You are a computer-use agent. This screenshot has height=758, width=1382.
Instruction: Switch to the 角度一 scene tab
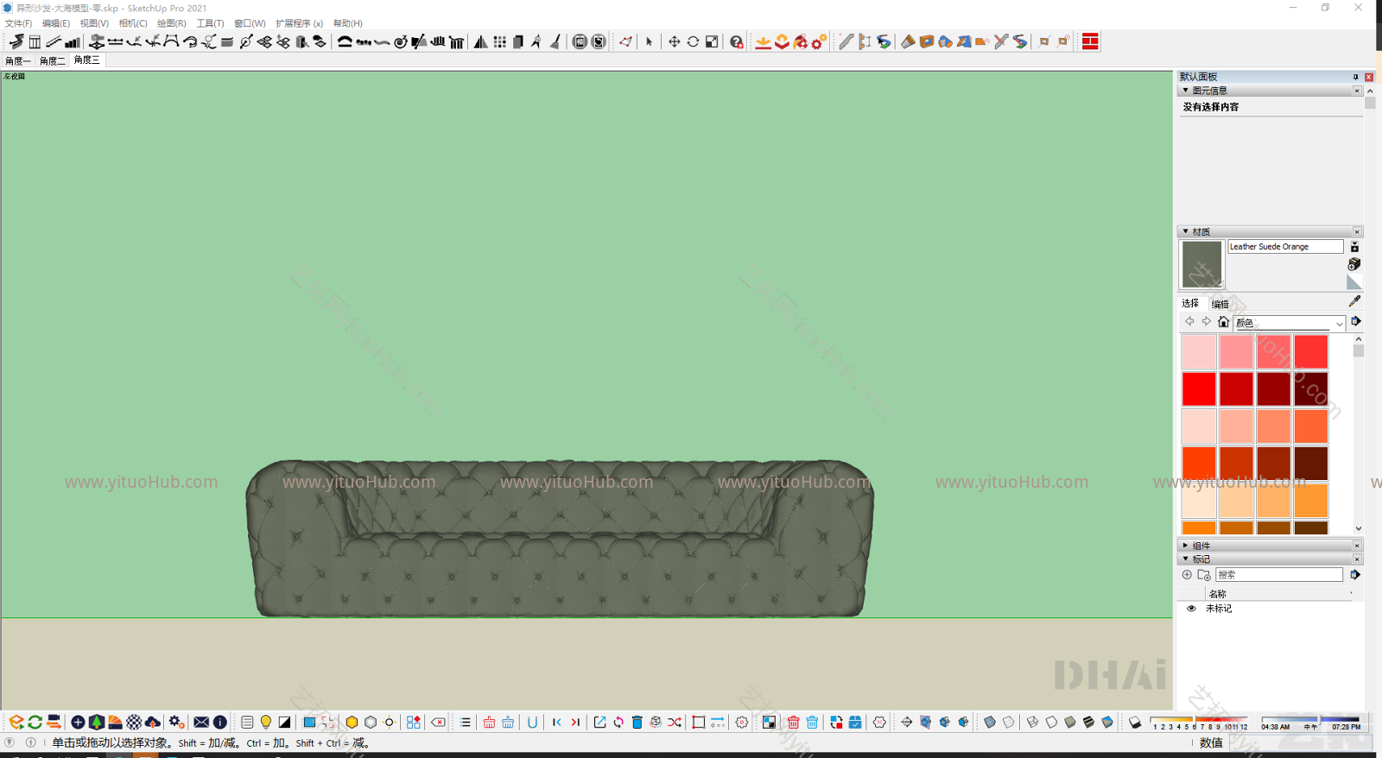click(x=18, y=60)
